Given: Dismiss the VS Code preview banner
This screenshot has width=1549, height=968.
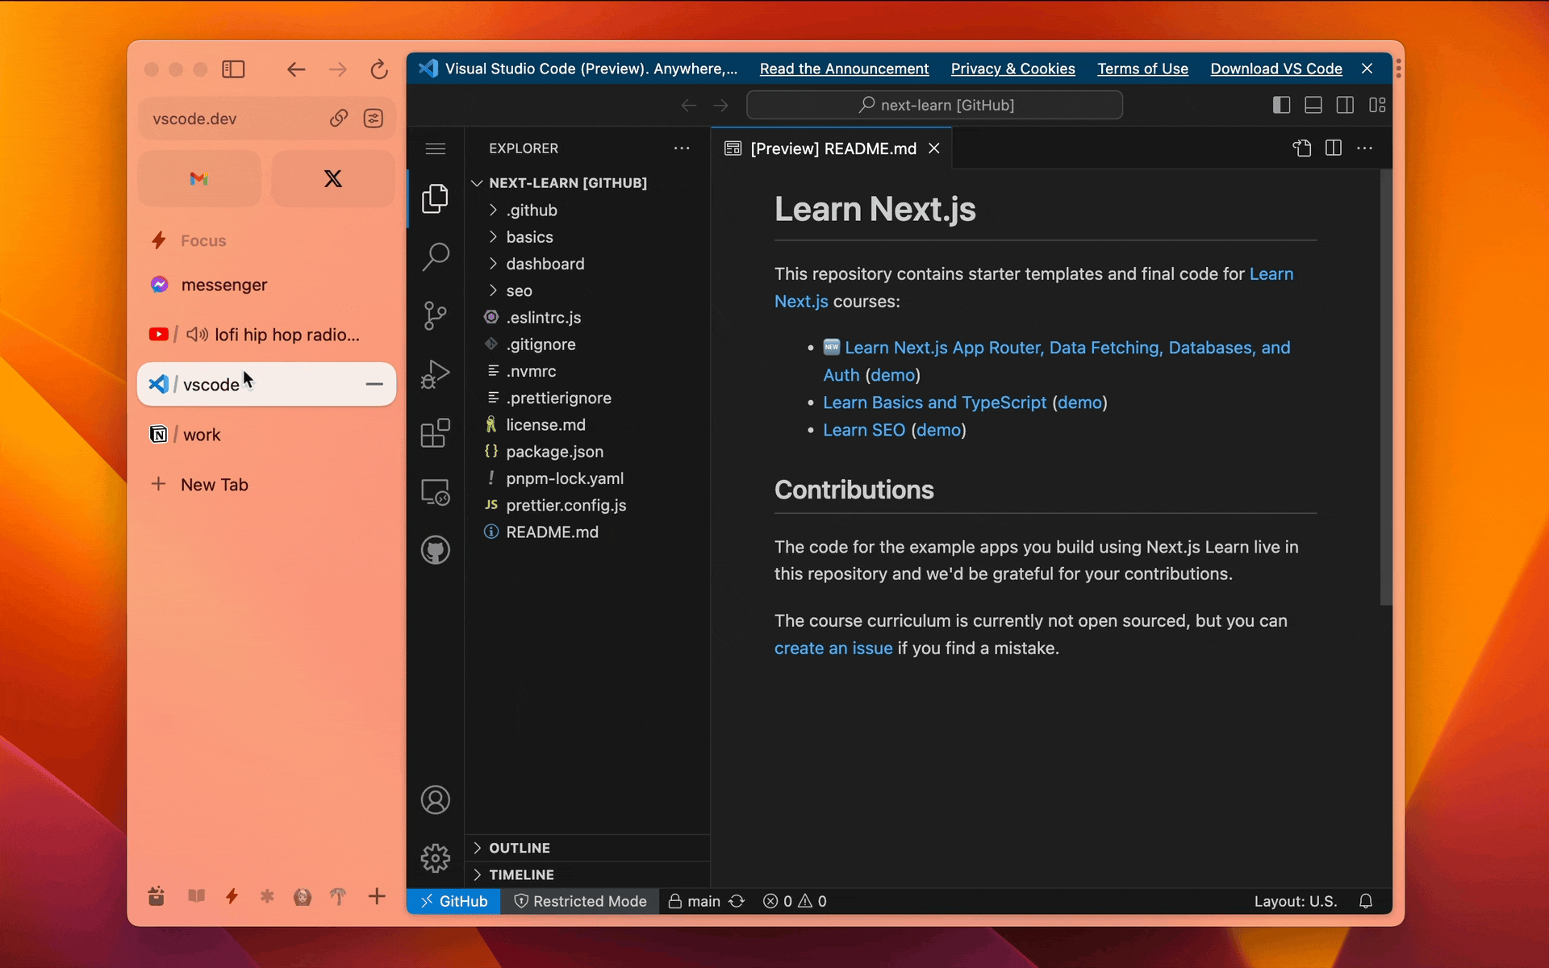Looking at the screenshot, I should (x=1367, y=69).
